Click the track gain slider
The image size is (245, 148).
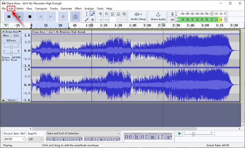pos(11,47)
